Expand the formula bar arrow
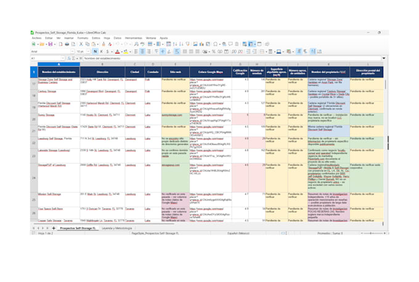The height and width of the screenshot is (282, 419). click(x=384, y=58)
